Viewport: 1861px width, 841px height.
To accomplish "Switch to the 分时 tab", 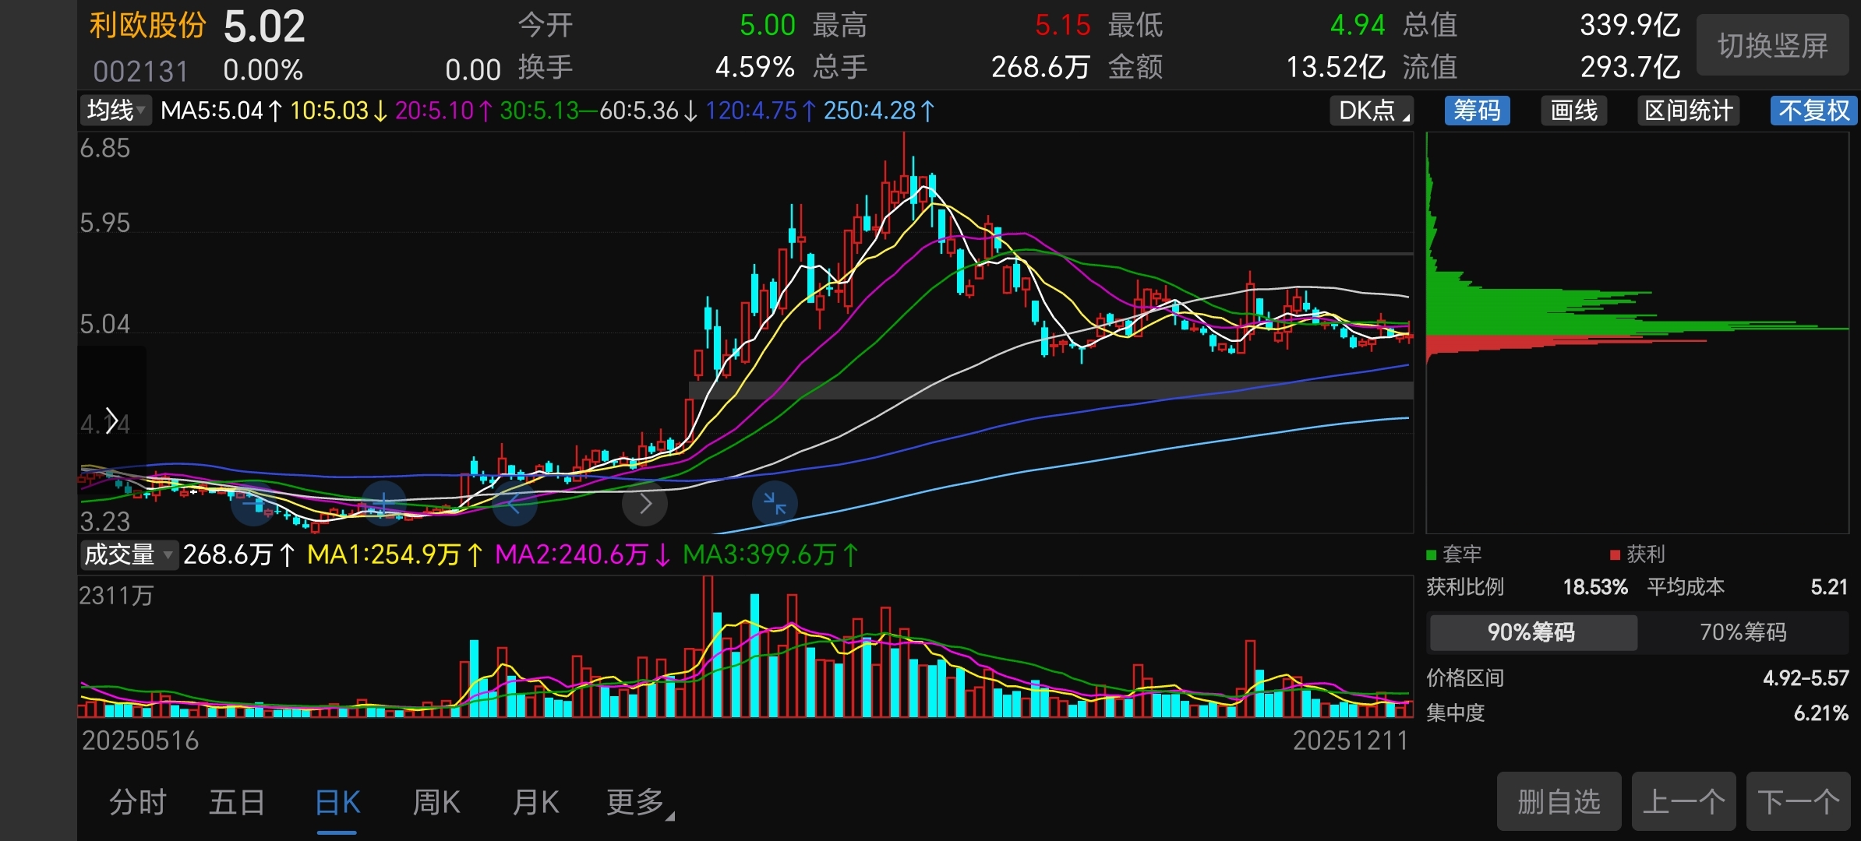I will tap(137, 802).
